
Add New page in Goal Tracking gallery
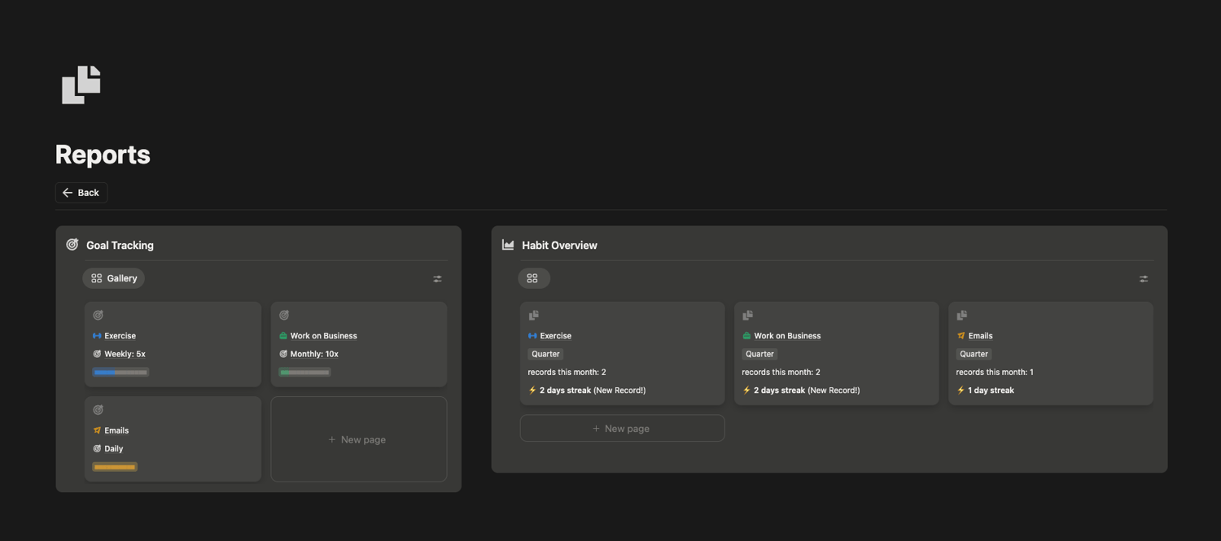click(358, 439)
